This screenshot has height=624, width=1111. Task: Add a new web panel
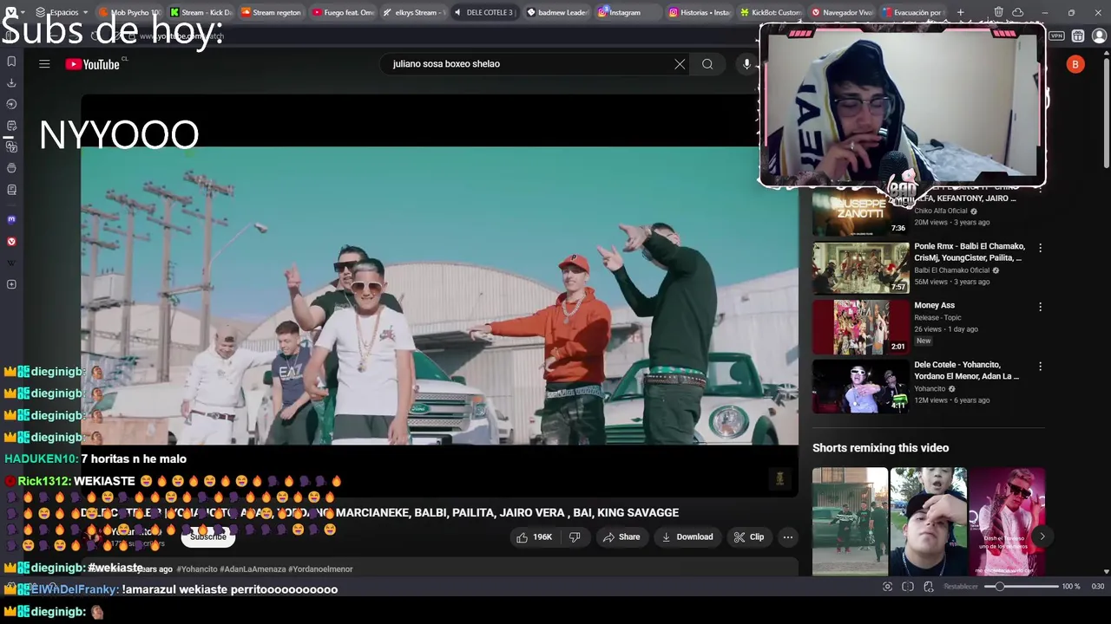11,284
